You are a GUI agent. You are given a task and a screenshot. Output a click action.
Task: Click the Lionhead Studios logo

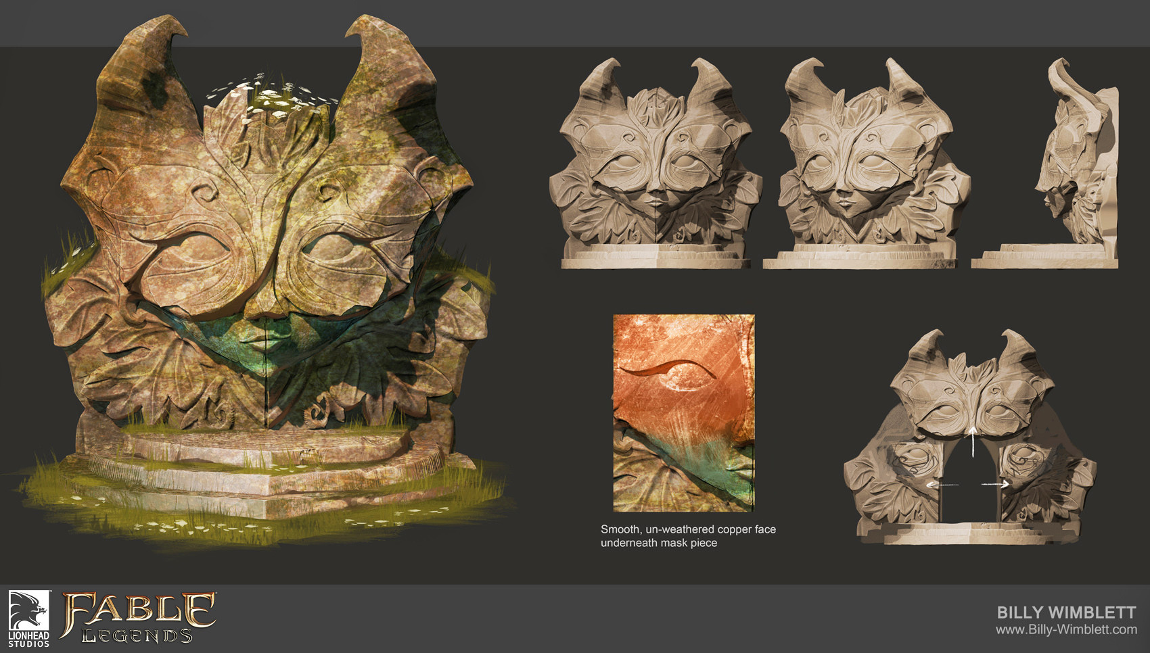(x=28, y=619)
